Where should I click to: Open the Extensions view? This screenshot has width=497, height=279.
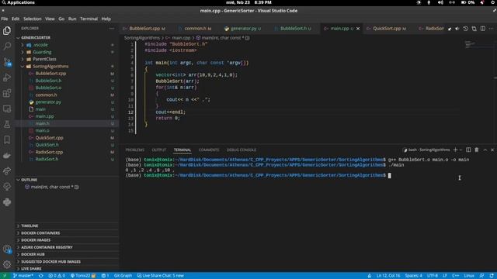click(x=7, y=93)
